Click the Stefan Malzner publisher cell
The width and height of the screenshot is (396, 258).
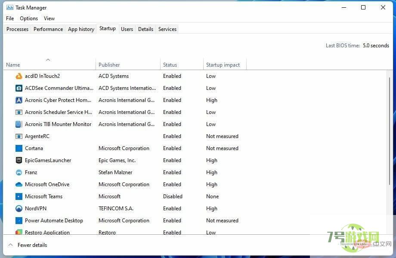click(x=115, y=172)
